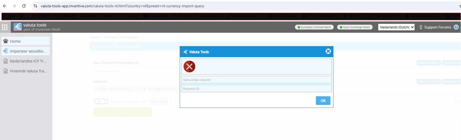Reload the page with browser refresh

click(24, 6)
